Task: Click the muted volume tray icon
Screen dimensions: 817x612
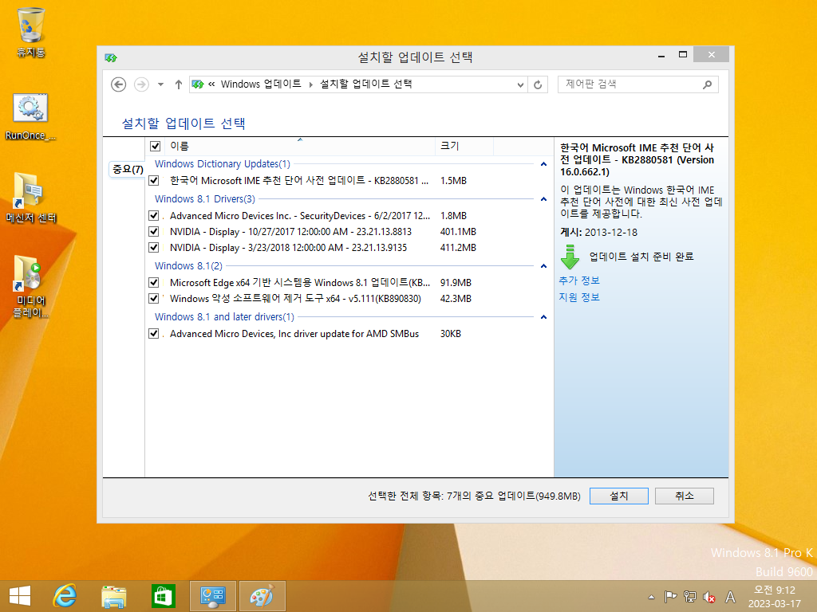Action: click(x=709, y=597)
